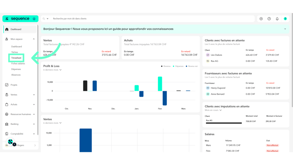Click the Ressources humaines icon
The image size is (293, 165).
[7, 114]
